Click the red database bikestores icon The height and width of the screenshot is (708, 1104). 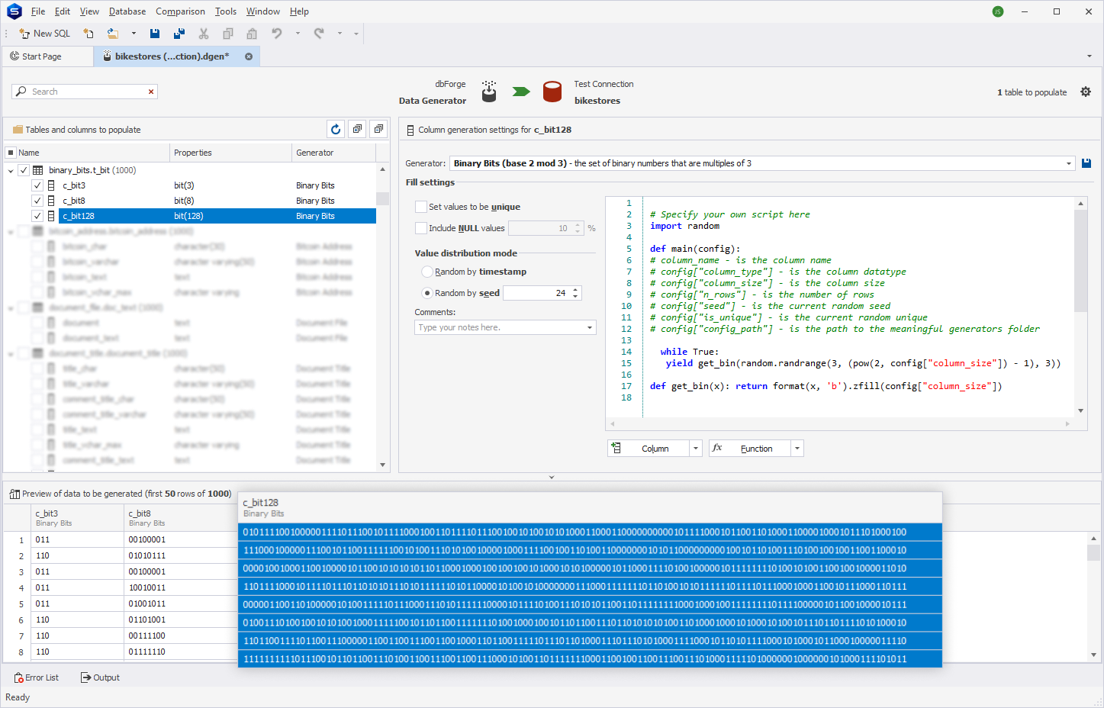[552, 92]
